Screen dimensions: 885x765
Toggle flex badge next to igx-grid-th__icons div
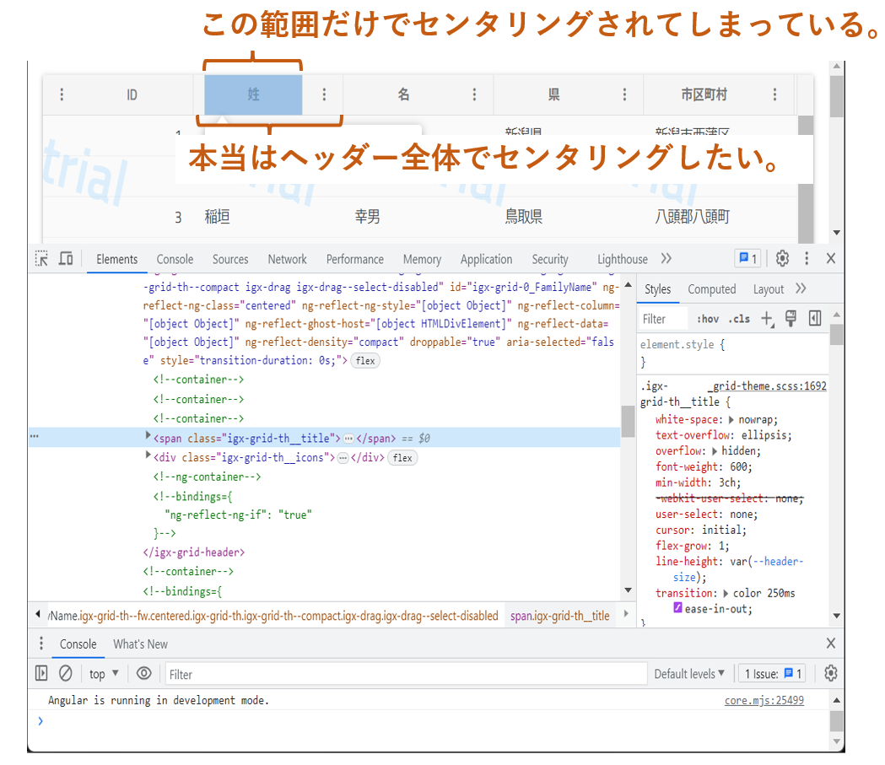(402, 458)
